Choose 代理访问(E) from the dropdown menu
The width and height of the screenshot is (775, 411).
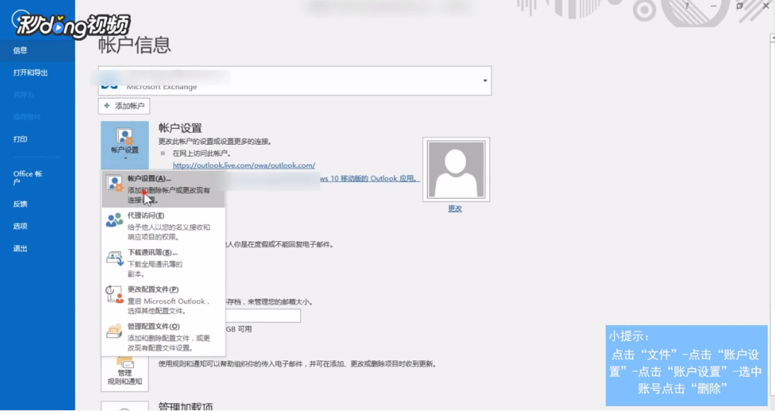pos(163,226)
